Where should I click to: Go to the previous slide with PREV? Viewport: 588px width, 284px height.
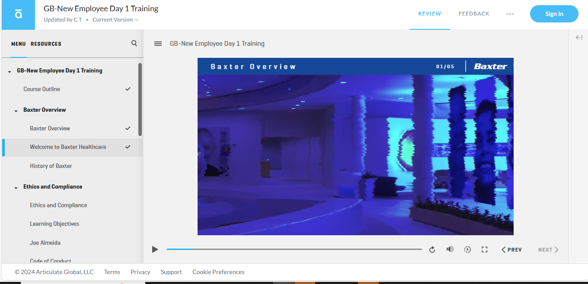coord(511,249)
